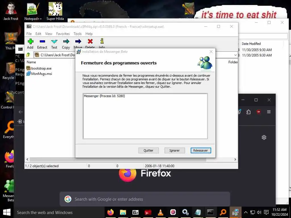291x218 pixels.
Task: Click the Firefox search or address box
Action: point(145,199)
